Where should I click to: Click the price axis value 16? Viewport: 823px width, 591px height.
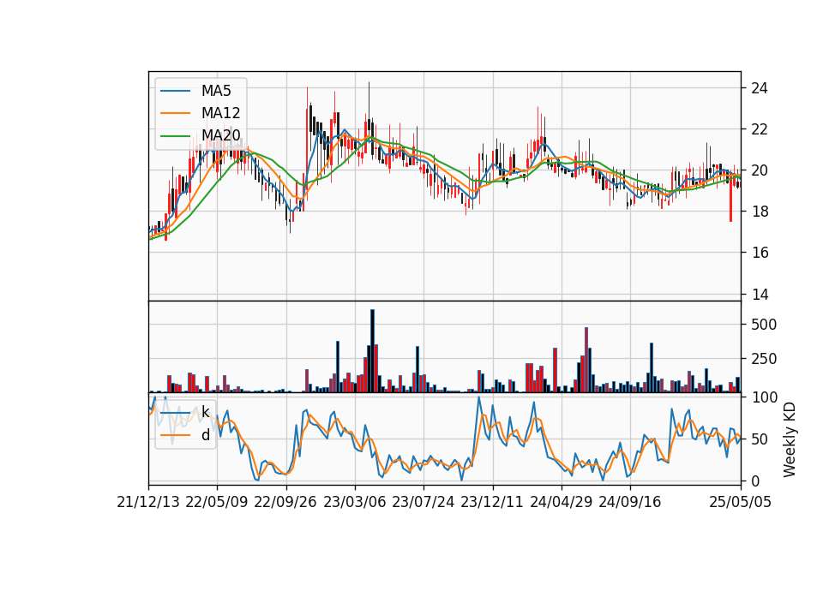tap(759, 253)
